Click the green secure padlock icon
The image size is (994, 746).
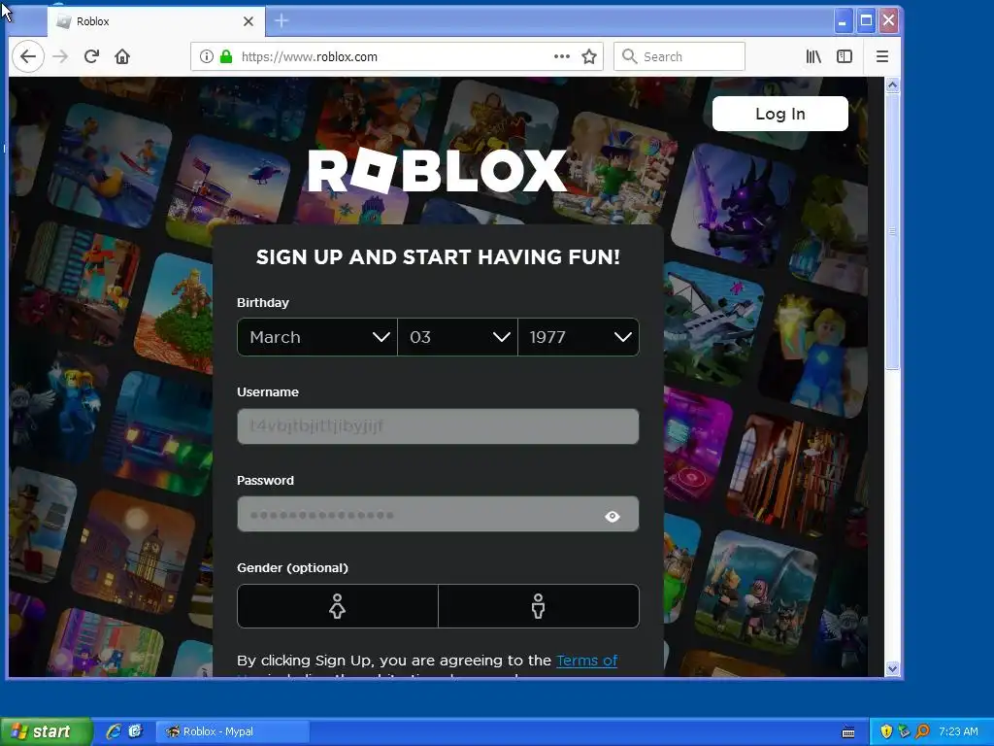click(x=226, y=56)
